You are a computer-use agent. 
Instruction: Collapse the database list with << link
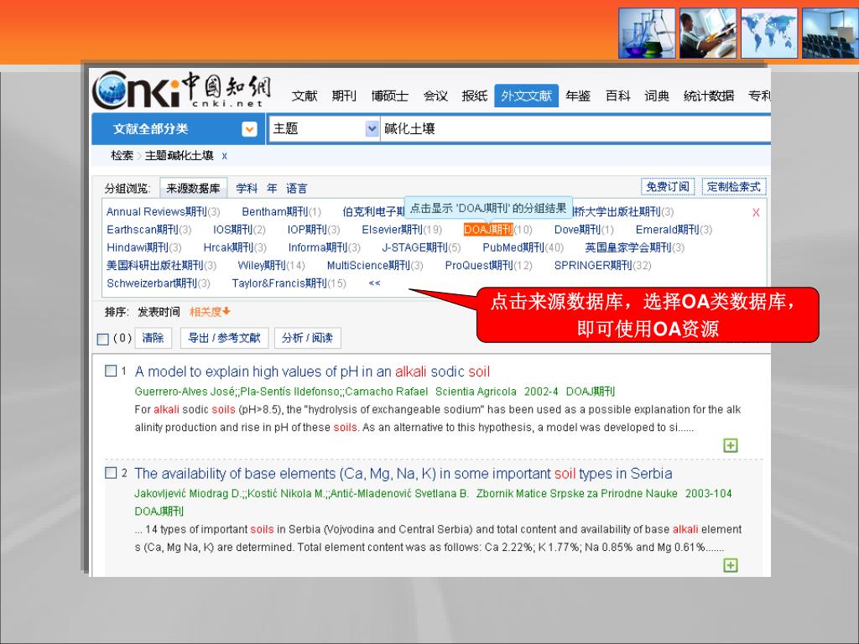coord(374,283)
